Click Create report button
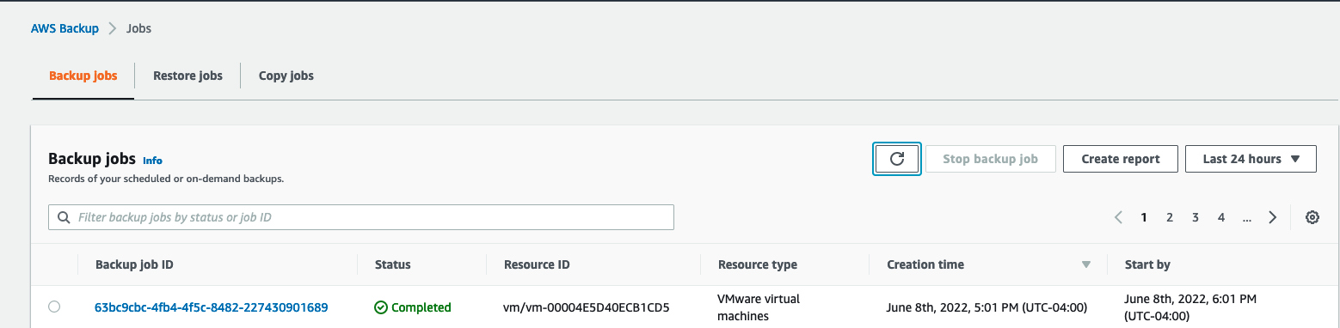 tap(1121, 159)
